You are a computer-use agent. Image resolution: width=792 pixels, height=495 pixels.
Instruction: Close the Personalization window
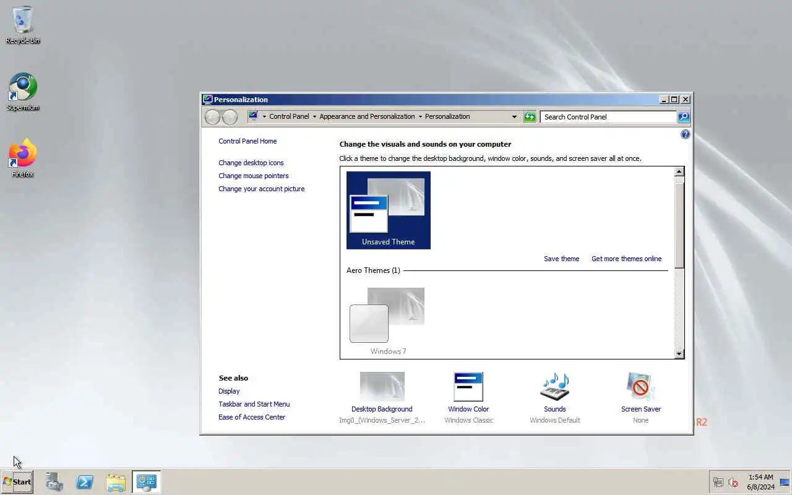pos(686,99)
